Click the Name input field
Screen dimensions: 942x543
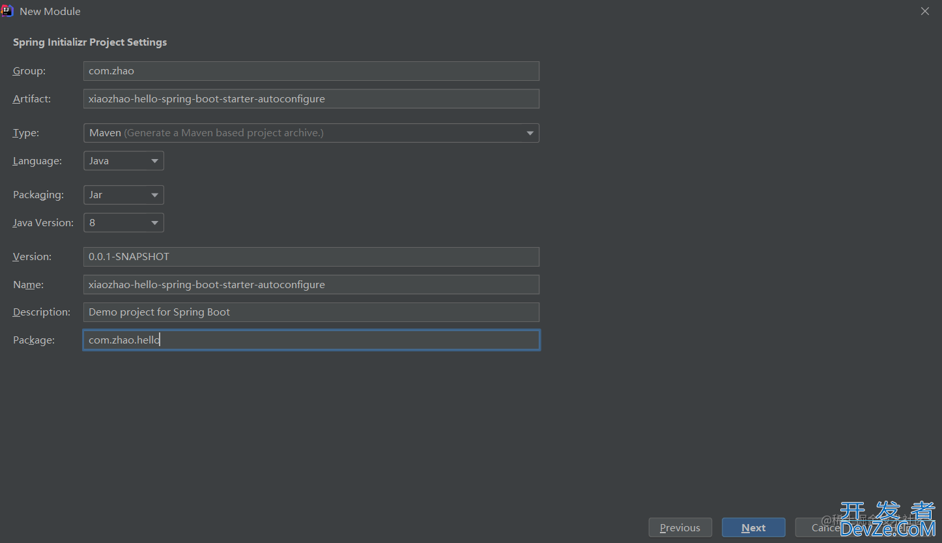pyautogui.click(x=311, y=285)
